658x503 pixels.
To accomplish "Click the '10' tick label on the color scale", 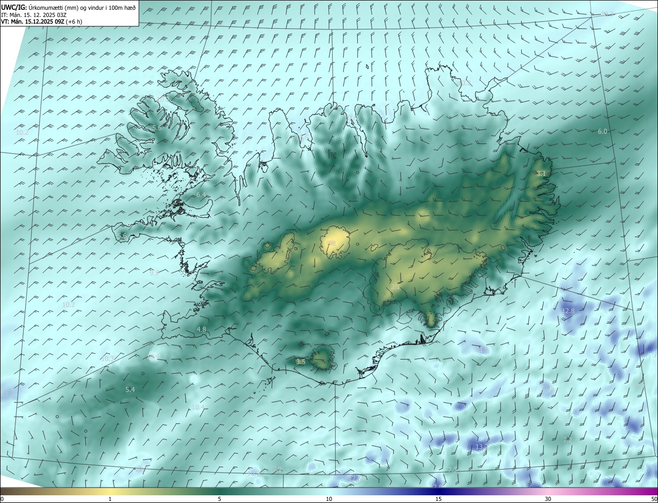I will (329, 499).
